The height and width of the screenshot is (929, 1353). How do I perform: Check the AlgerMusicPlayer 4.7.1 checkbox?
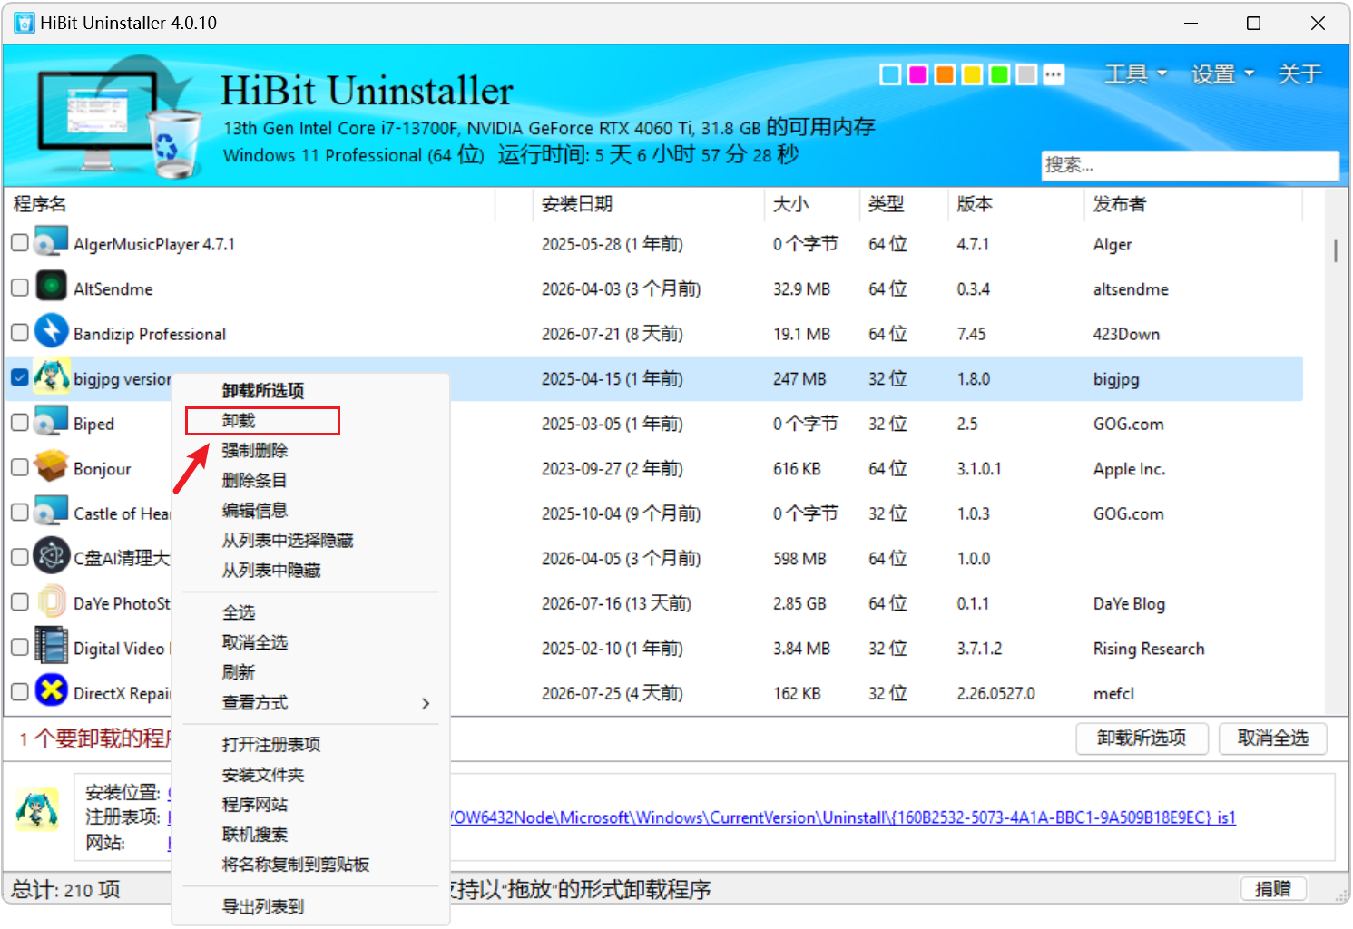click(19, 242)
